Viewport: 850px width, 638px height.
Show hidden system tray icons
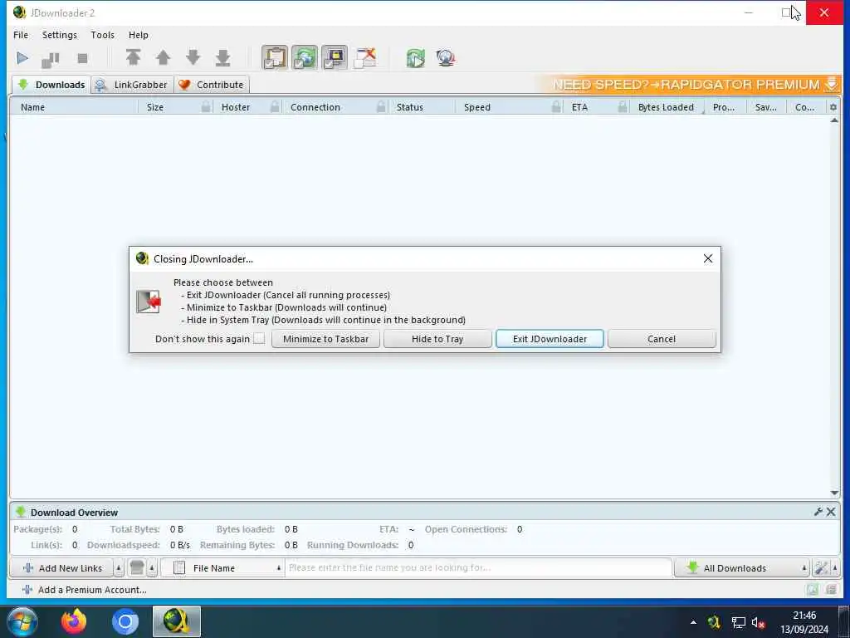pos(693,622)
